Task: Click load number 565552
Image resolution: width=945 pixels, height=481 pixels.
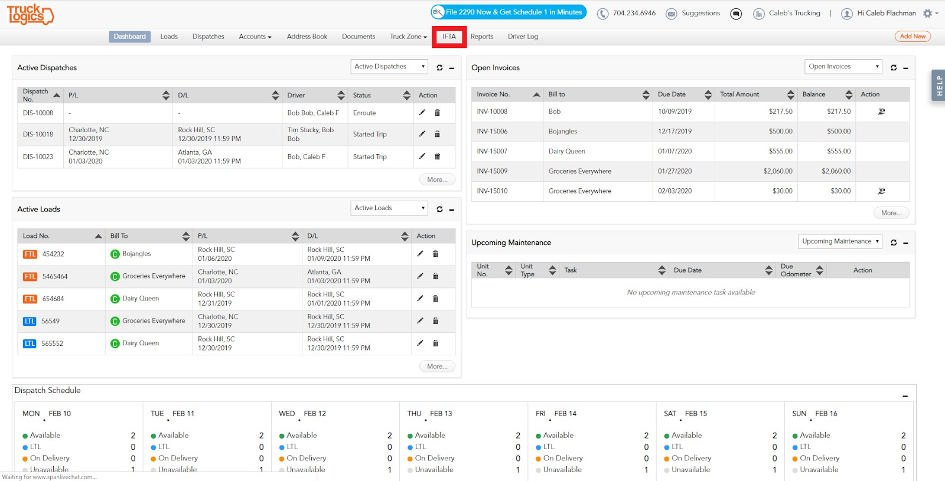Action: point(52,343)
